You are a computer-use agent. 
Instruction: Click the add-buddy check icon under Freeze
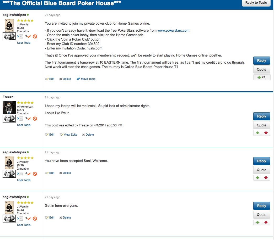(x=29, y=119)
